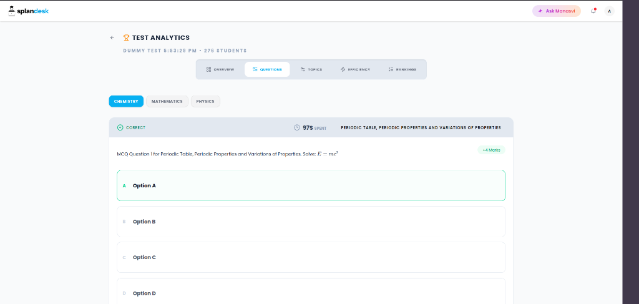Screen dimensions: 639x304
Task: Click the green Correct check icon
Action: (x=120, y=127)
